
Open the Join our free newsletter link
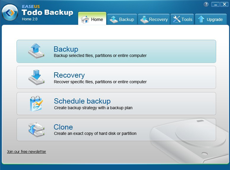[x=27, y=152]
